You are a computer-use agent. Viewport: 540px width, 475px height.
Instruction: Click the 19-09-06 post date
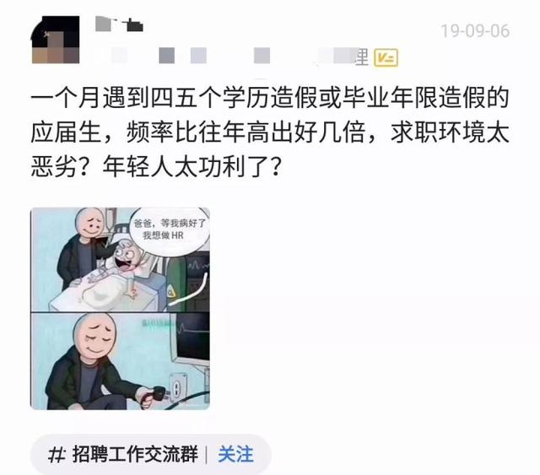pyautogui.click(x=475, y=31)
